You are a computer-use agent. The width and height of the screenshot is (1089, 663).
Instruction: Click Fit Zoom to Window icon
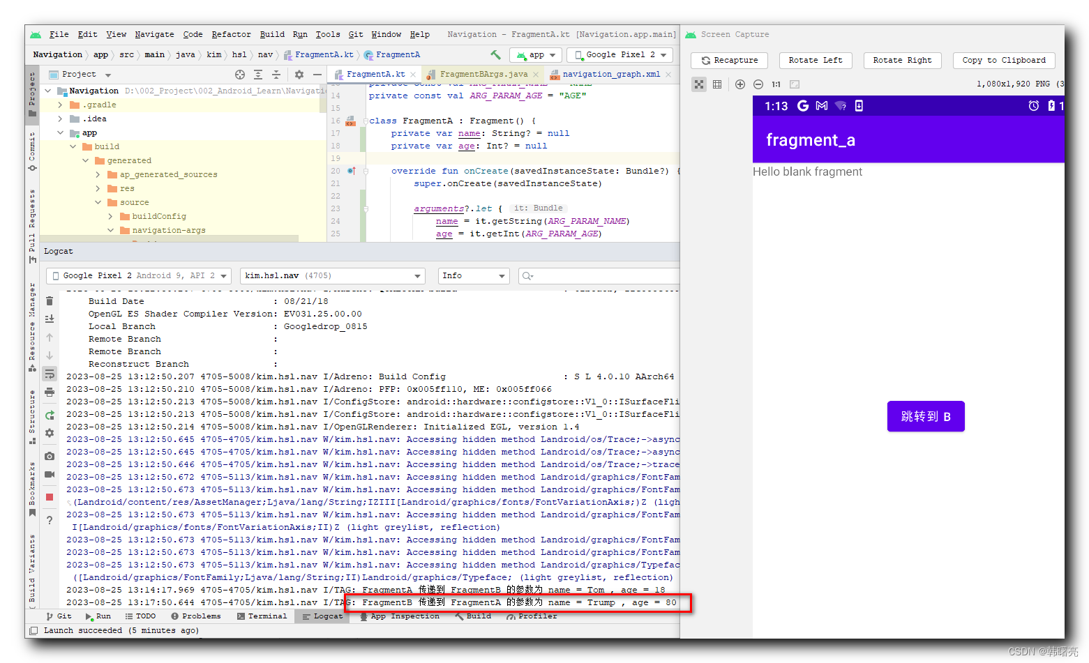pos(795,84)
